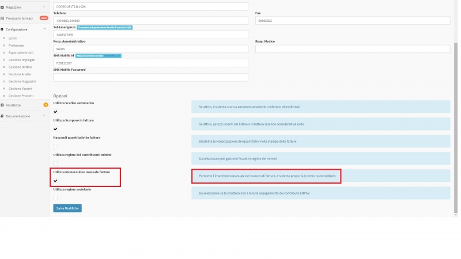
Task: Expand the Documentazione menu arrow
Action: coord(44,116)
